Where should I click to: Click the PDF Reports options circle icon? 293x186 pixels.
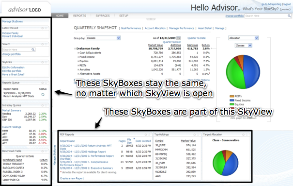146,135
